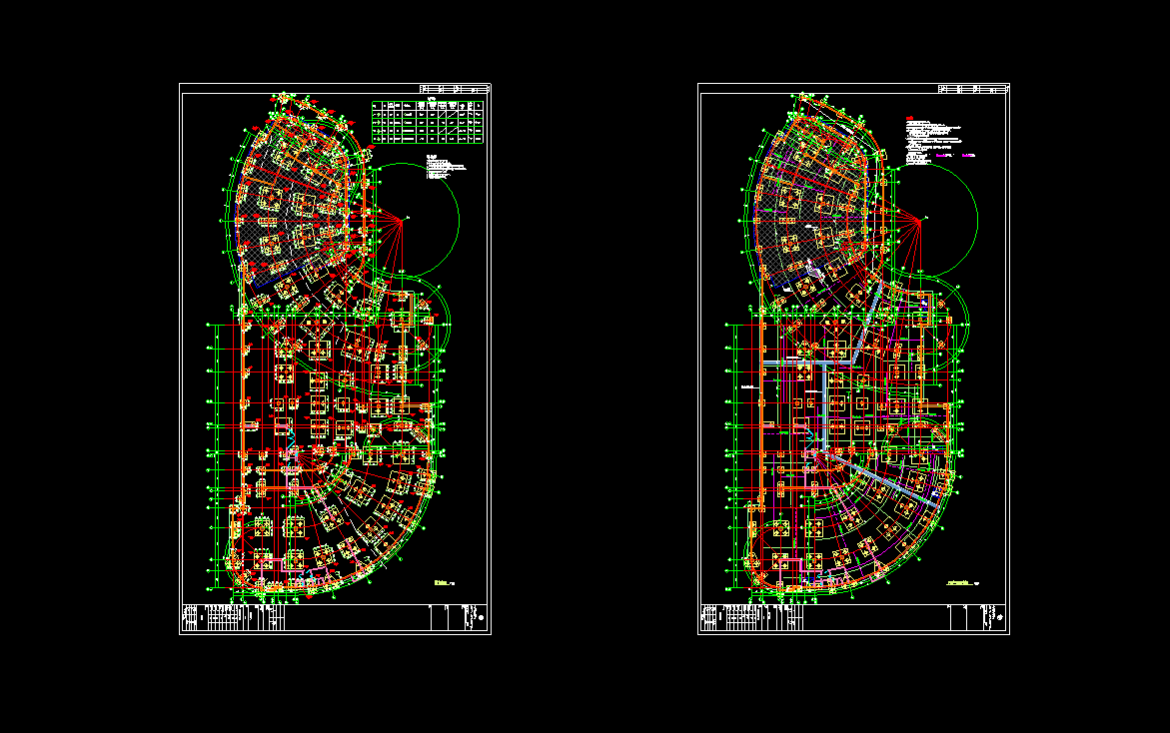The image size is (1170, 733).
Task: Click the empty black space between the two sheets
Action: click(x=594, y=360)
